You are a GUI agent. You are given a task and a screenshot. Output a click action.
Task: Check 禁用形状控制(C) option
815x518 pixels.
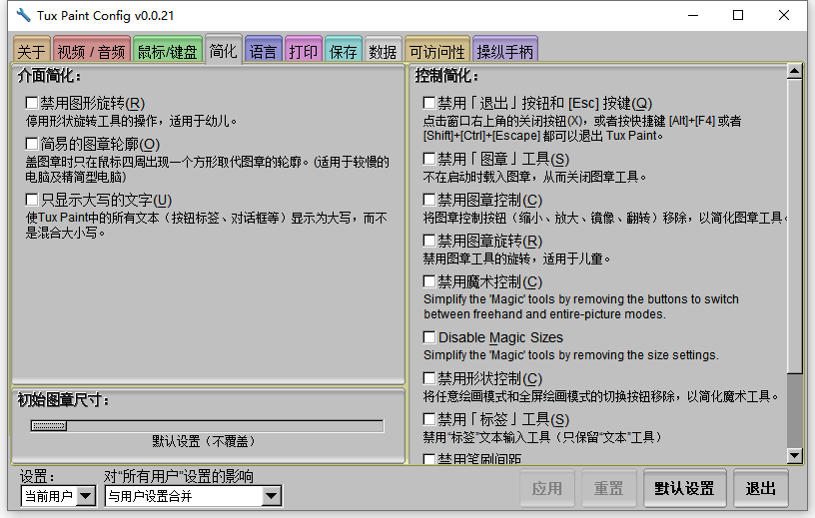[429, 378]
